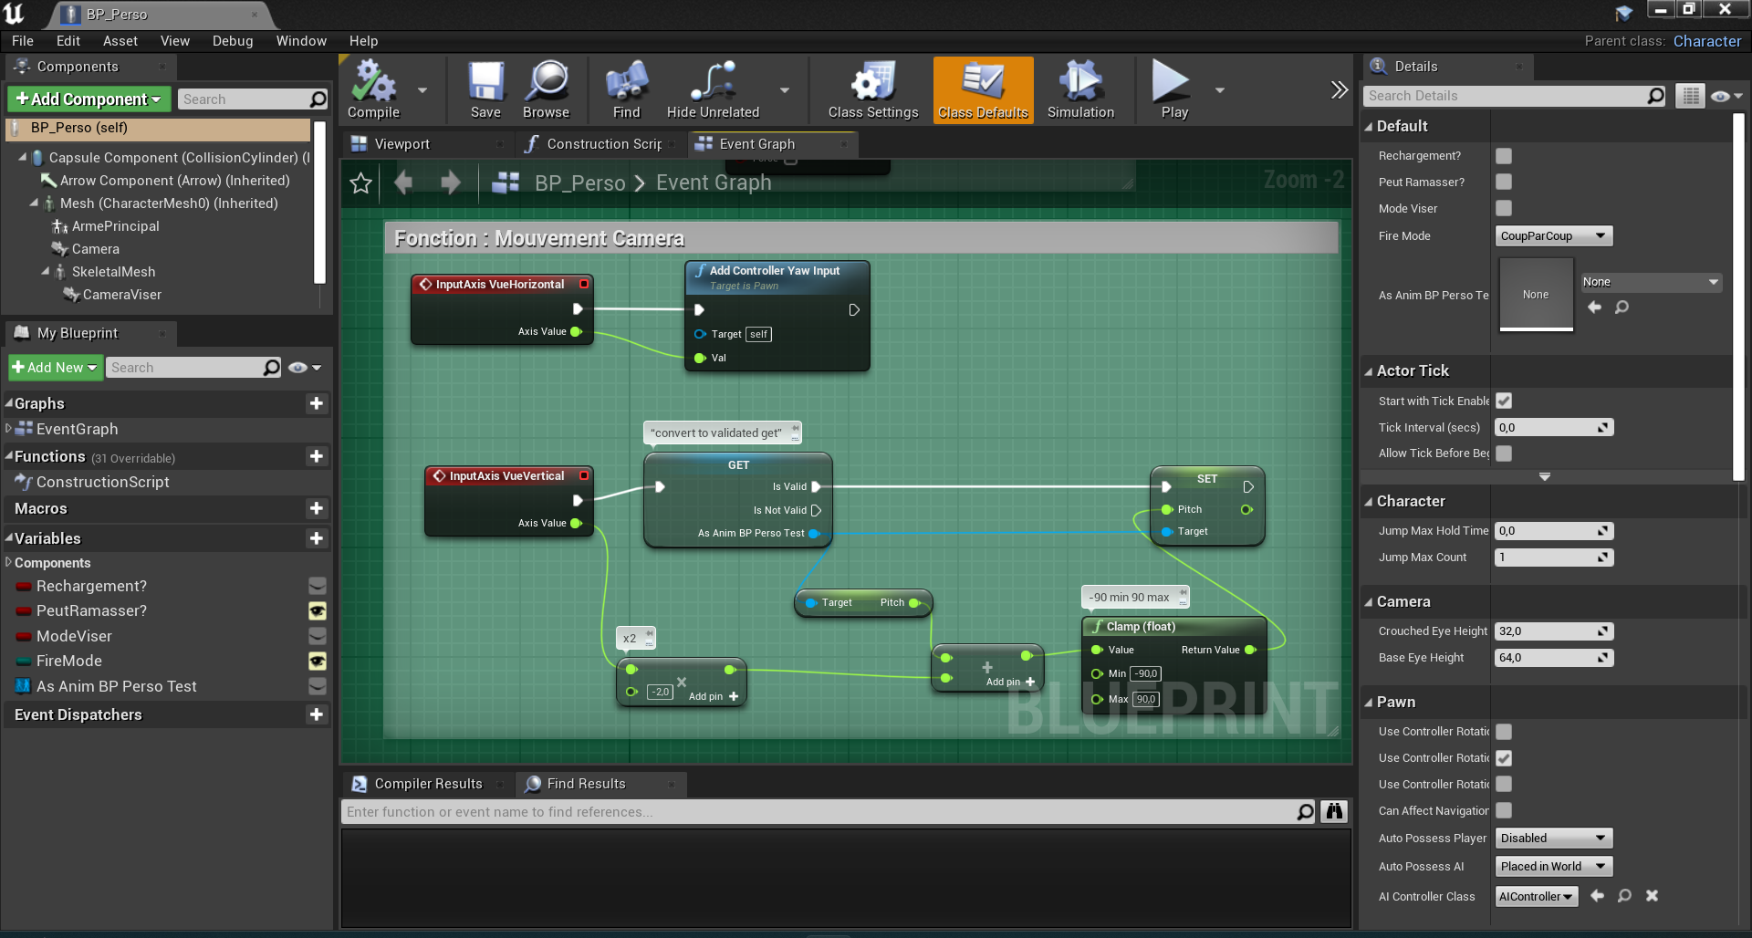Open the Debug menu
The image size is (1752, 938).
coord(233,41)
